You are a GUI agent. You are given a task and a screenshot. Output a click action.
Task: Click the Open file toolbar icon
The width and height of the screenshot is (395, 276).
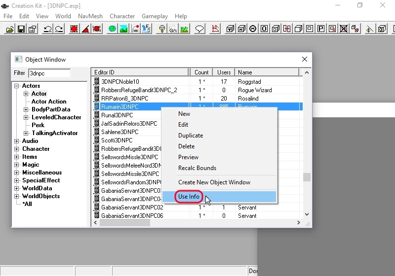pyautogui.click(x=10, y=29)
